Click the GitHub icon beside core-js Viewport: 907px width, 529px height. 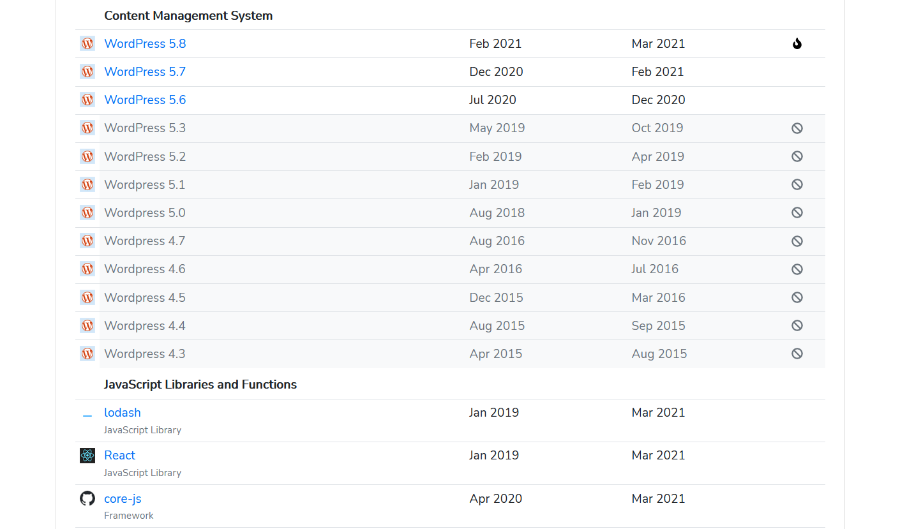[x=87, y=498]
